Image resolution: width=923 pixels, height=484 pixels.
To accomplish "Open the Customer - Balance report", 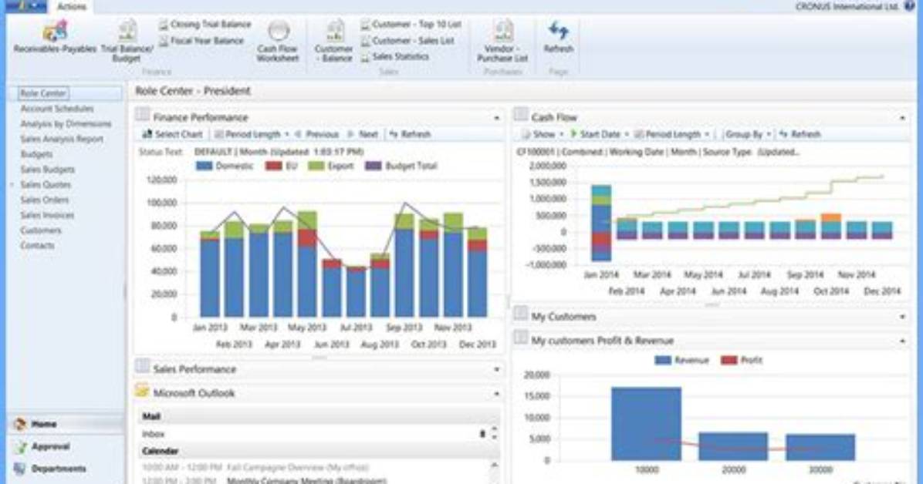I will click(333, 41).
